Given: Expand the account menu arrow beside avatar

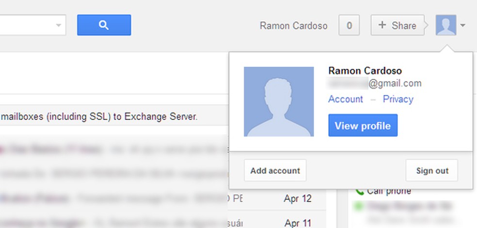Looking at the screenshot, I should coord(463,26).
